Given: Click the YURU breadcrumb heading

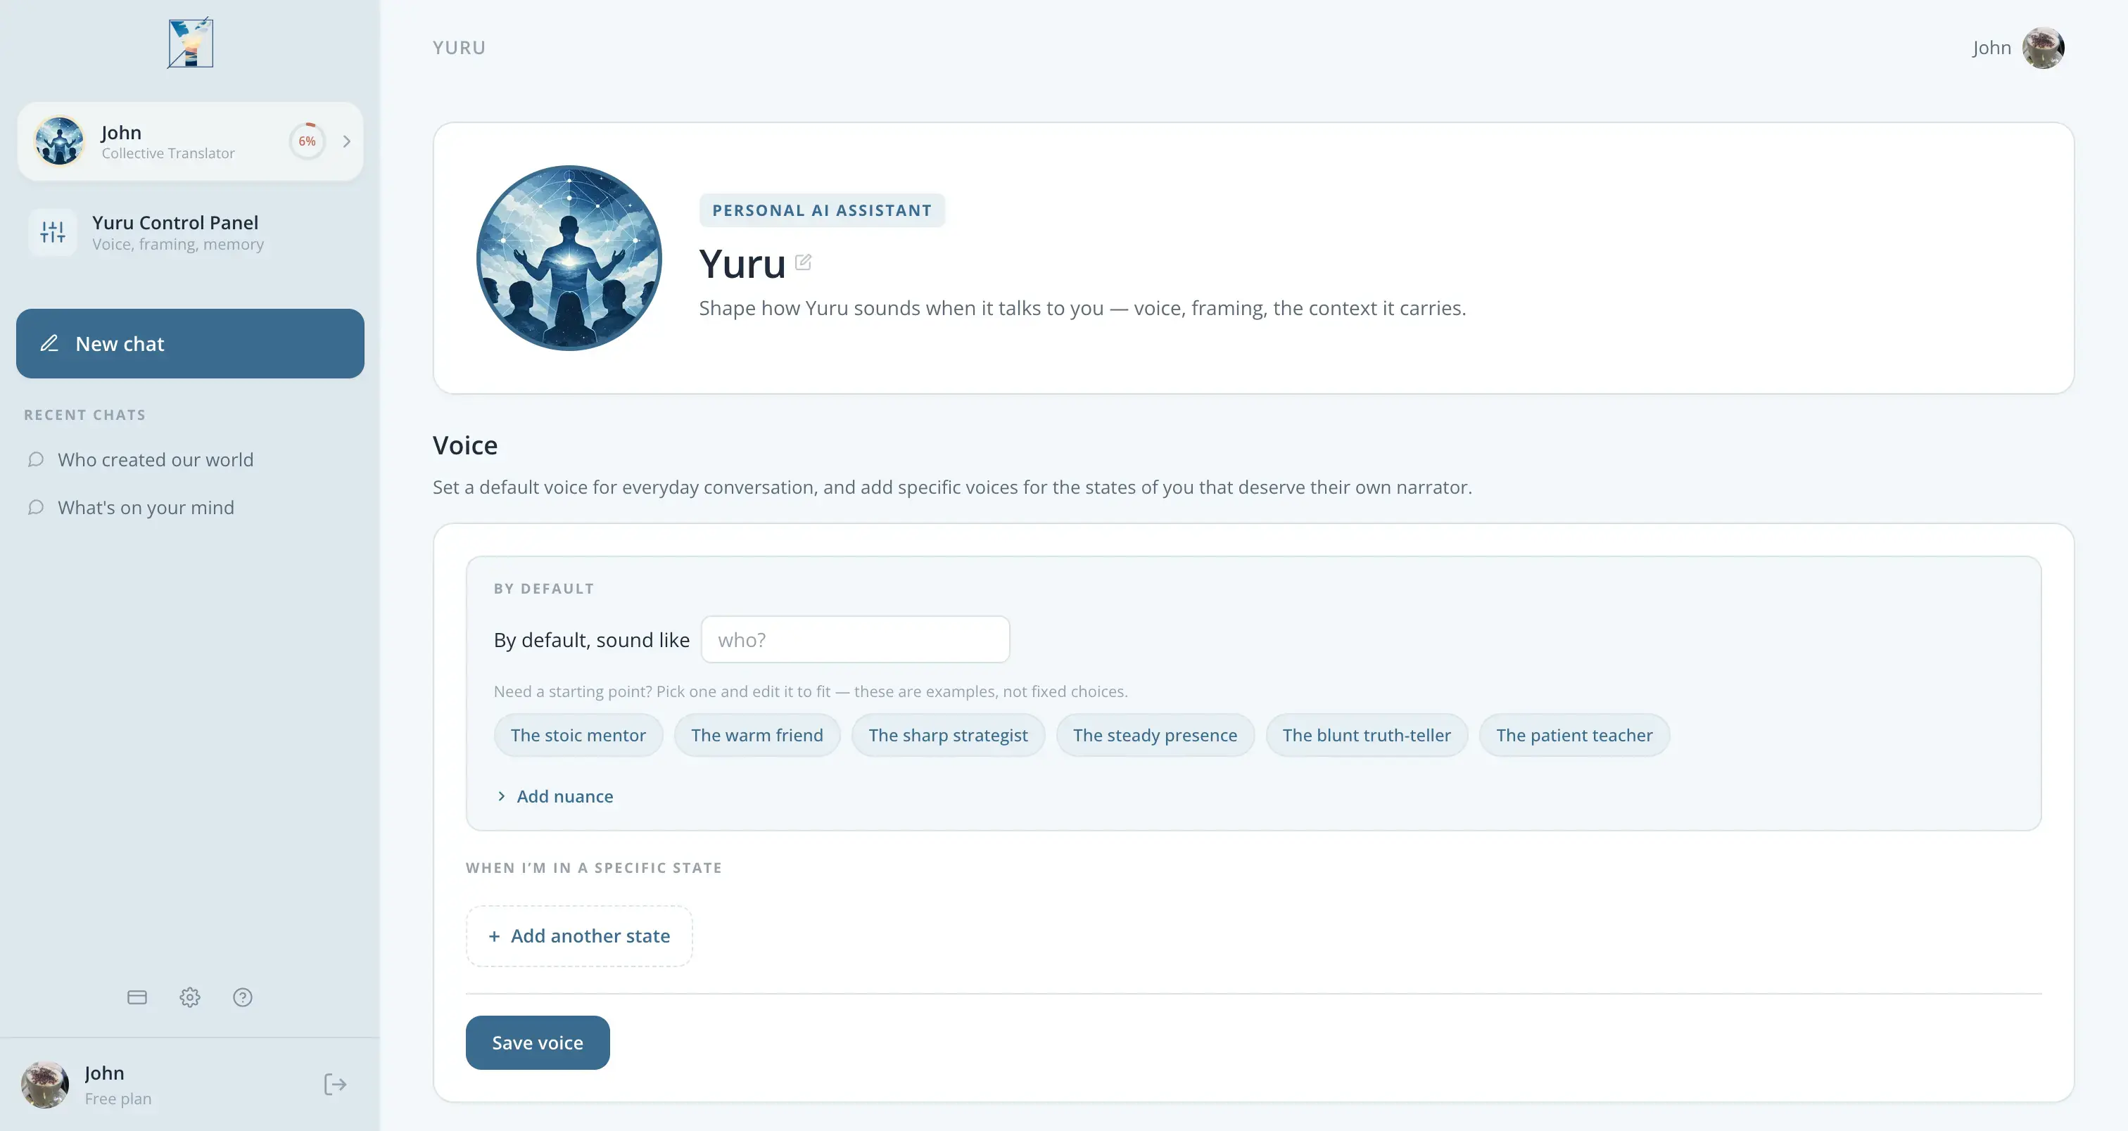Looking at the screenshot, I should click(x=460, y=48).
